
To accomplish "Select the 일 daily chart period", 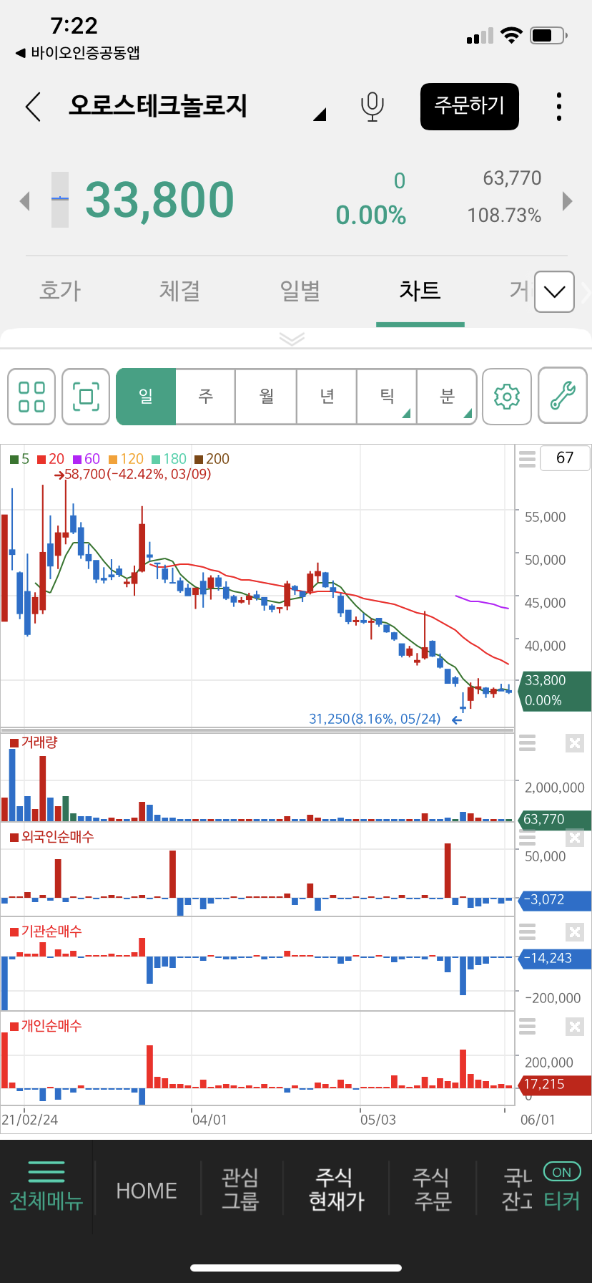I will (x=146, y=397).
